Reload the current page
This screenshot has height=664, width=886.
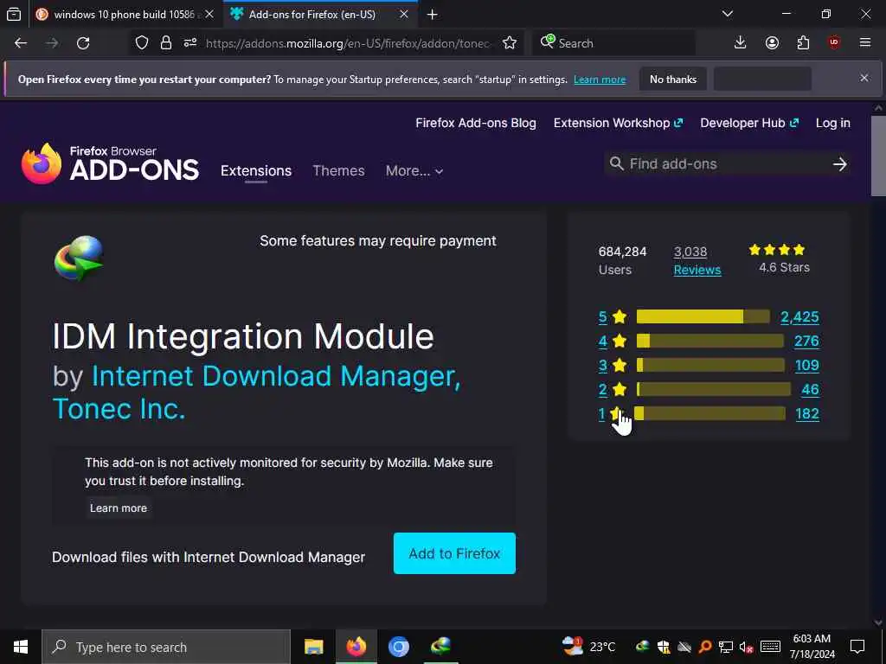click(83, 43)
